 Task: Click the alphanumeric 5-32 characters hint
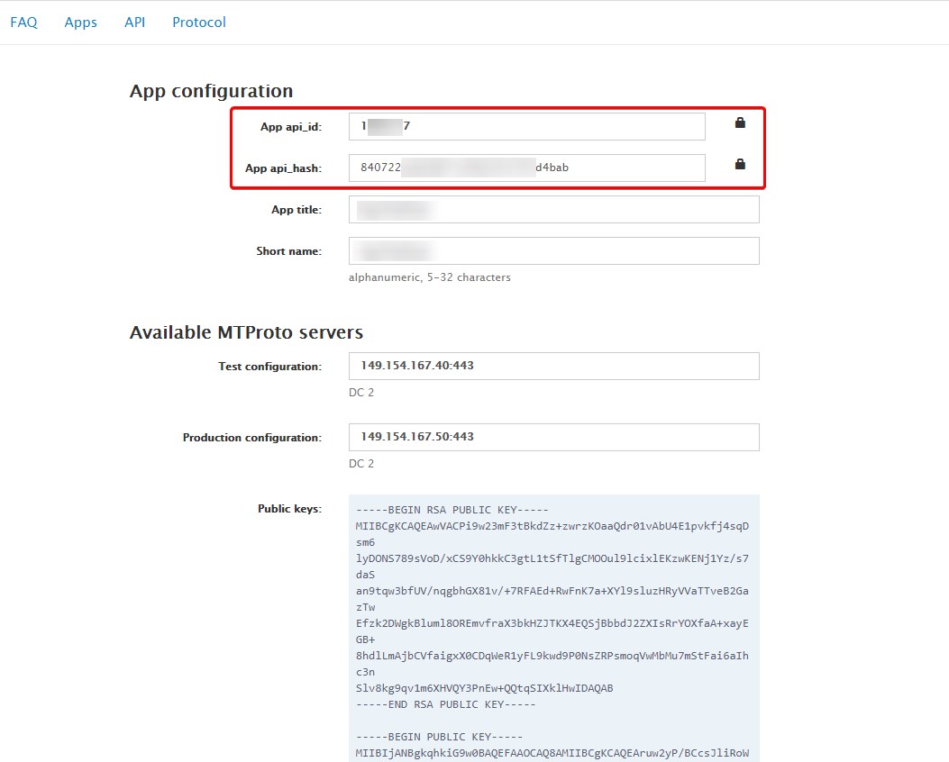[429, 277]
